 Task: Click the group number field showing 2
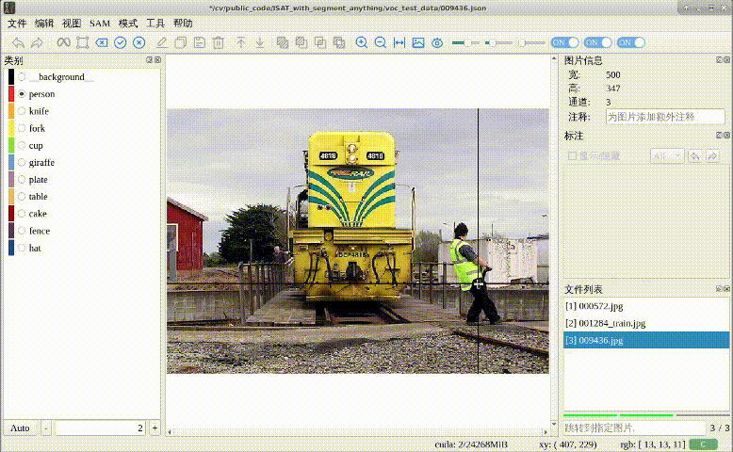pos(101,428)
